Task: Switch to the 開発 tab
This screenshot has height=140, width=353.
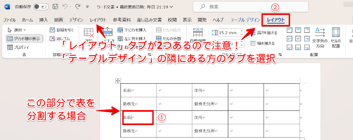Action: 202,20
